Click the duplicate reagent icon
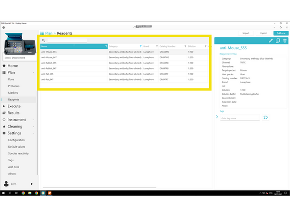This screenshot has width=290, height=217. coord(278,41)
